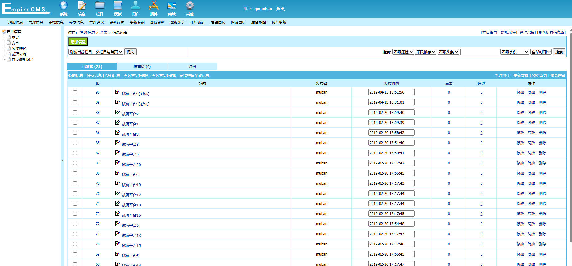Screen dimensions: 572x266
Task: Open the 不限推荐 dropdown
Action: click(426, 52)
